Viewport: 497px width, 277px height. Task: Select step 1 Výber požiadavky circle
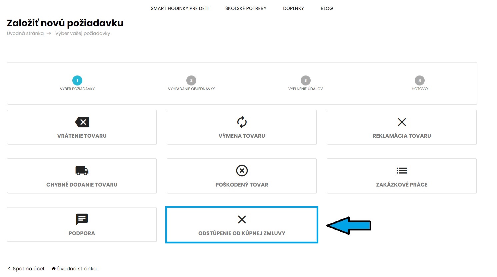77,80
